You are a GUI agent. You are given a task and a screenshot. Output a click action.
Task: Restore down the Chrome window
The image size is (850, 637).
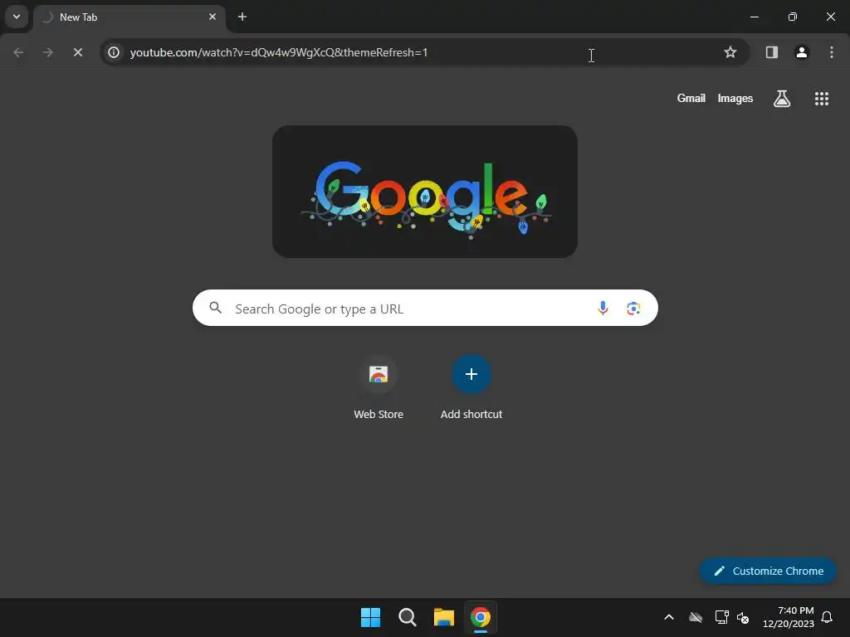click(x=793, y=17)
